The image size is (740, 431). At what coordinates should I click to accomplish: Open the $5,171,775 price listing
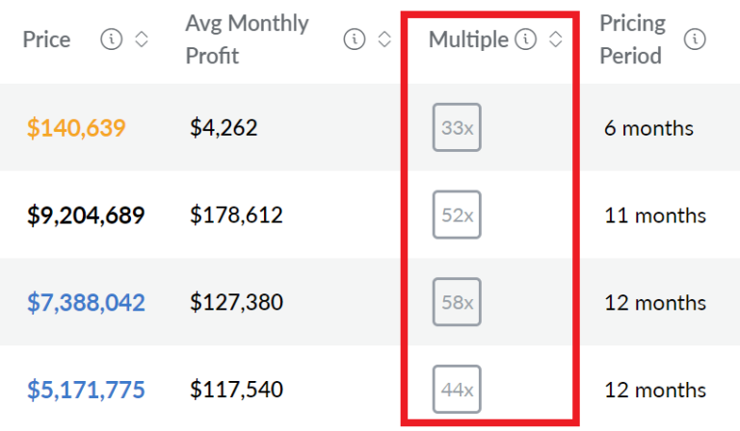(x=86, y=390)
